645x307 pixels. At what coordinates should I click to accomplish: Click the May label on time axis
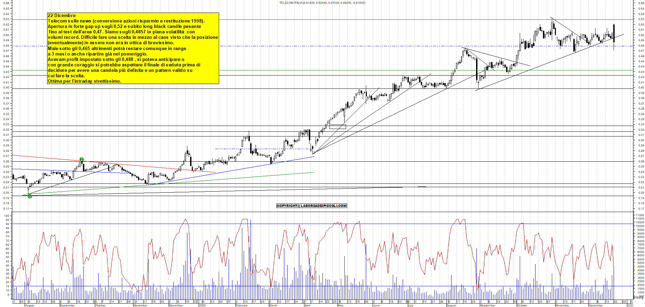pyautogui.click(x=340, y=305)
